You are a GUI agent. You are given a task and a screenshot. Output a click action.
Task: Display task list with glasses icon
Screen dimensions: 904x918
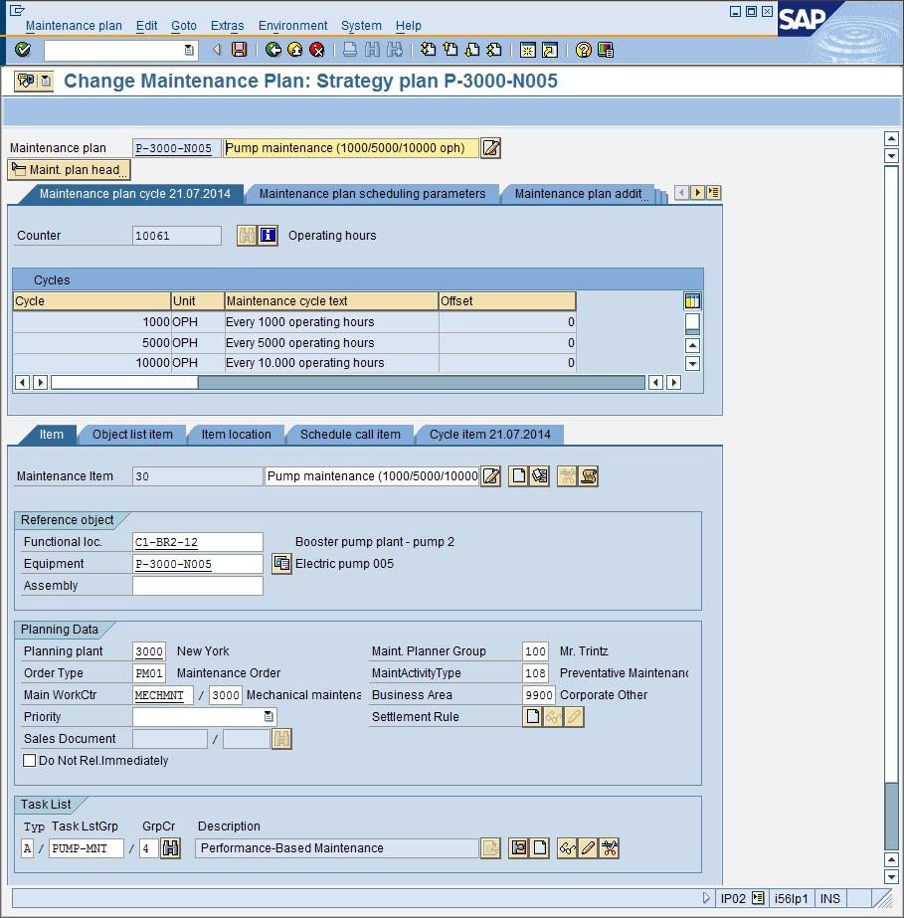[x=567, y=848]
